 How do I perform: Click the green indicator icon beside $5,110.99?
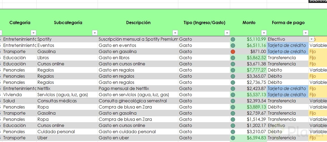pos(233,39)
